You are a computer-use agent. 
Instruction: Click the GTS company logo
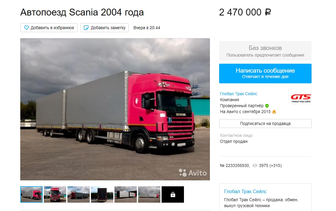click(301, 99)
